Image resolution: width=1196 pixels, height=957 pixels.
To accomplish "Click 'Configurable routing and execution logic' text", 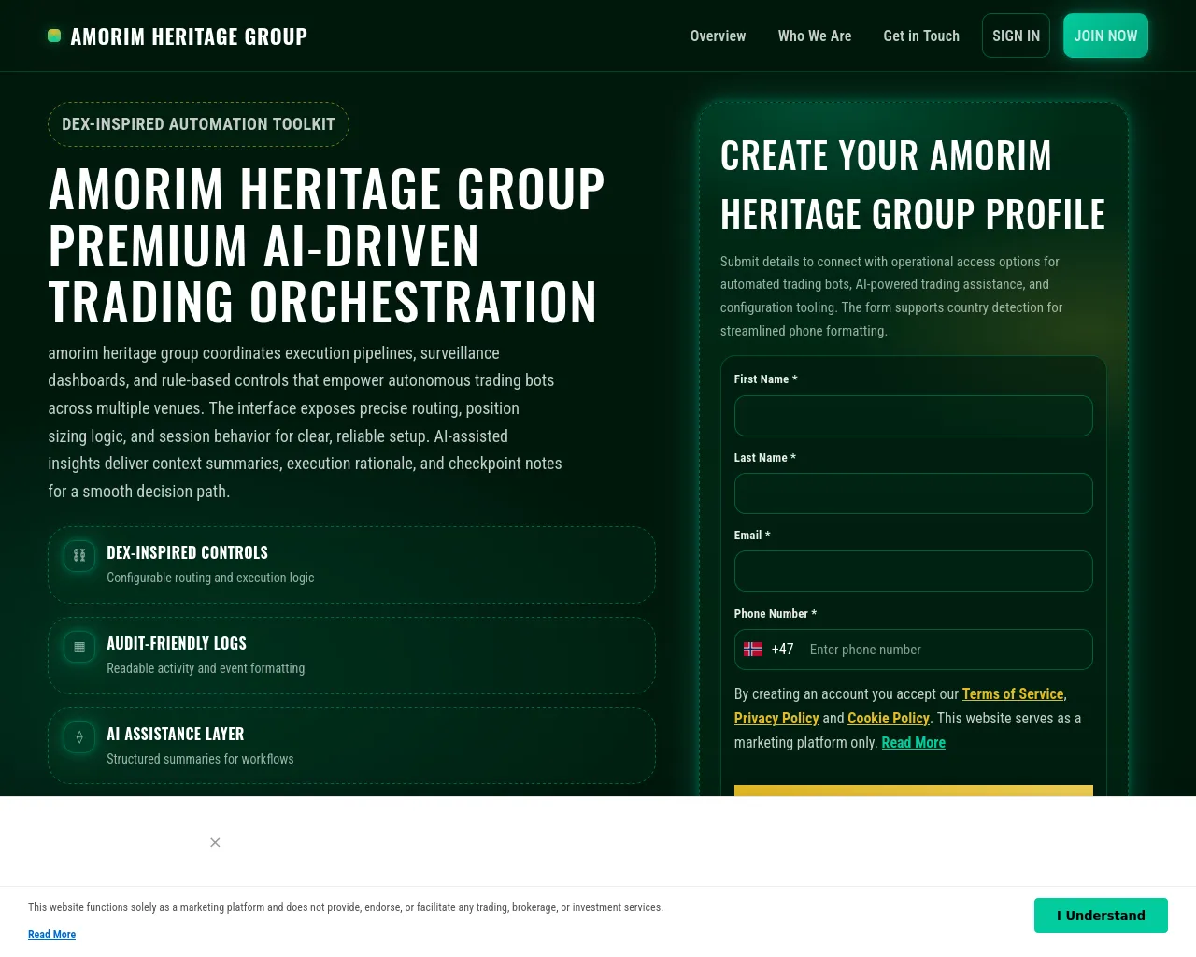I will [x=210, y=578].
